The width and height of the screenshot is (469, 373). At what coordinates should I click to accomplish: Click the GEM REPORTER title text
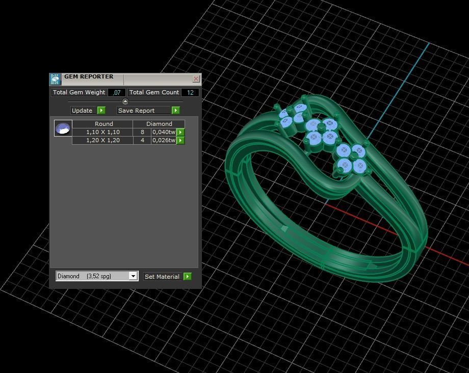[89, 76]
